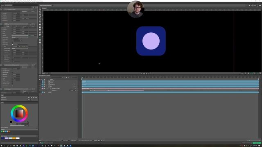Click the Behaviours button in the first section
262x147 pixels.
[25, 11]
